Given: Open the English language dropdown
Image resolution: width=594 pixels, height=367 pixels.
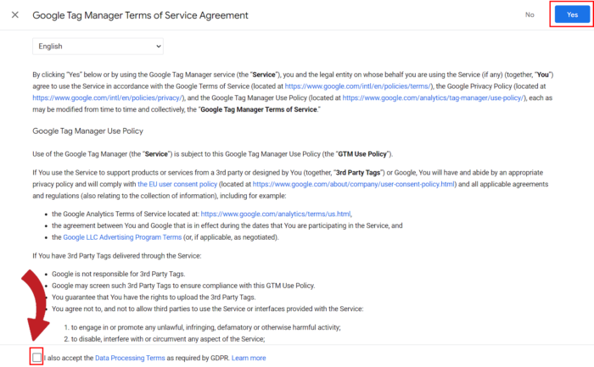Looking at the screenshot, I should [x=98, y=46].
